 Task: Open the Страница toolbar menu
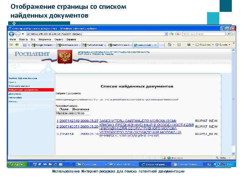[x=205, y=45]
